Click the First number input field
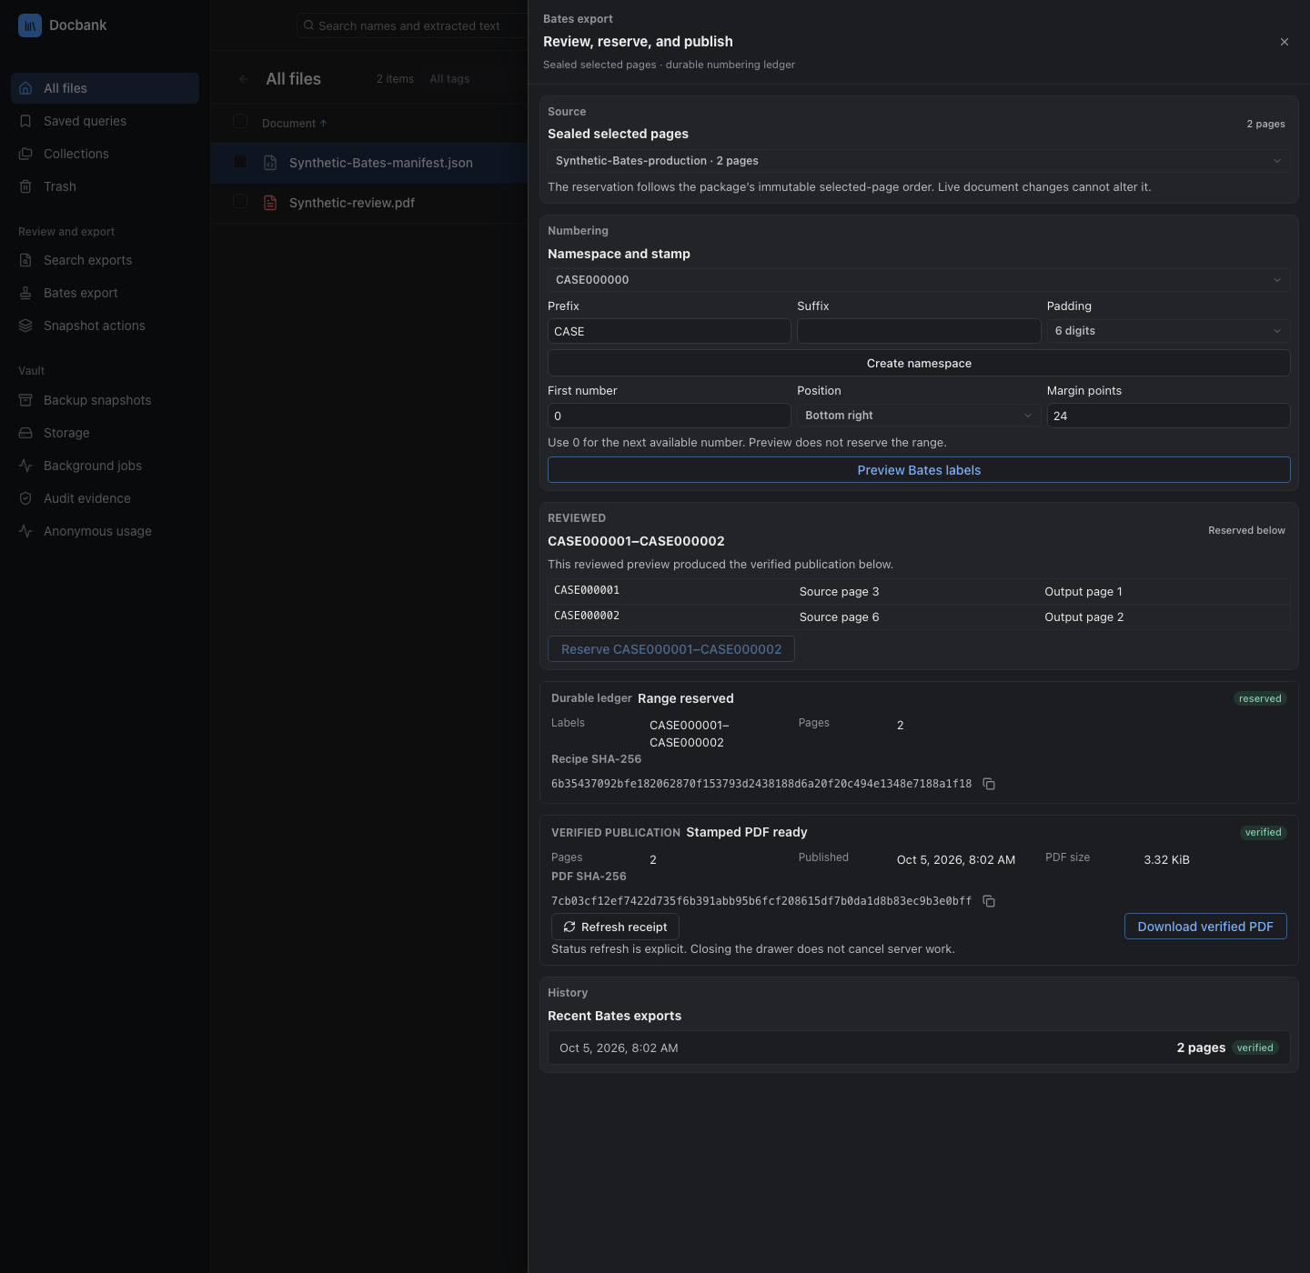The height and width of the screenshot is (1273, 1310). coord(669,416)
